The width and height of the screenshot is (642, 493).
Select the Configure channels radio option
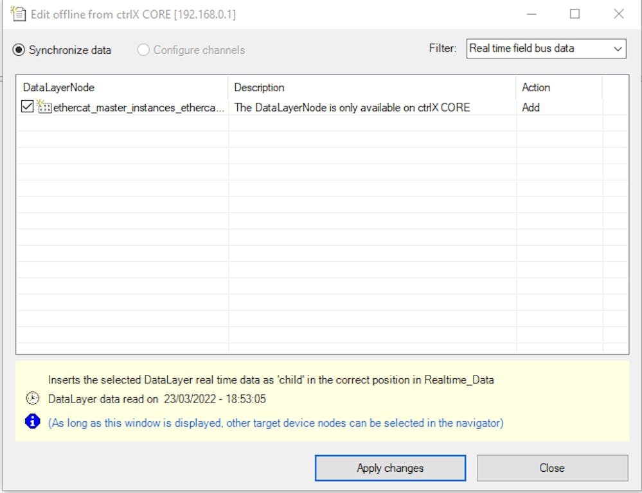pos(143,50)
